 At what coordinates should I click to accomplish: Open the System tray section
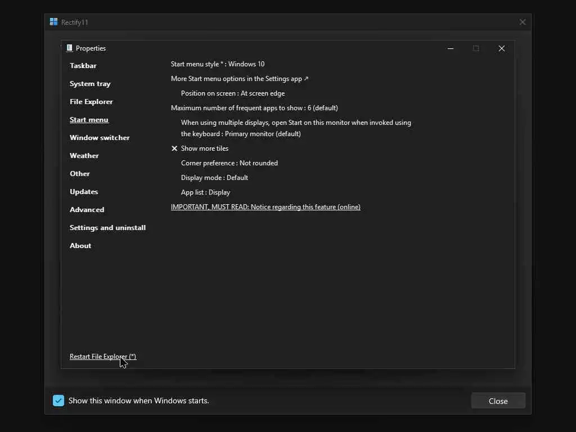tap(90, 84)
